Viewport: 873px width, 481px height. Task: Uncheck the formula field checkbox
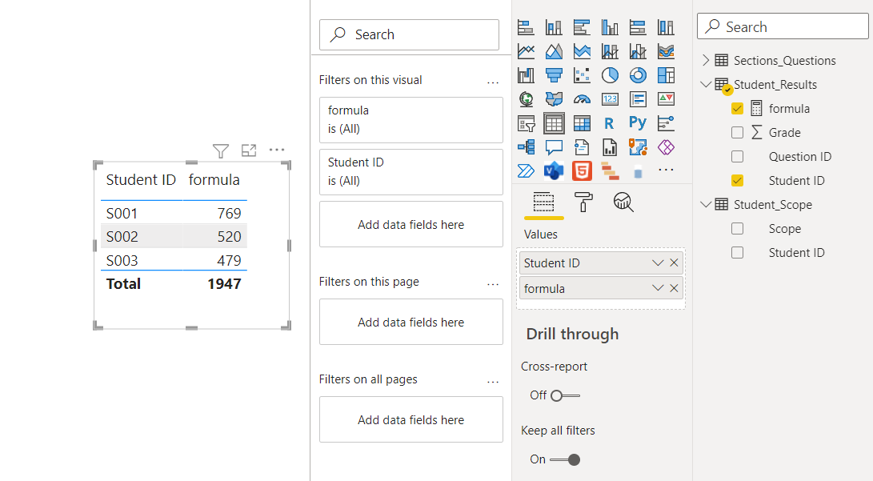point(737,109)
